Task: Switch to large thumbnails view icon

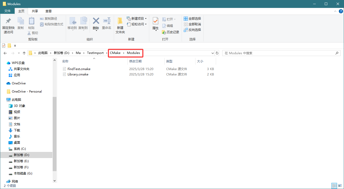Action: click(340, 186)
